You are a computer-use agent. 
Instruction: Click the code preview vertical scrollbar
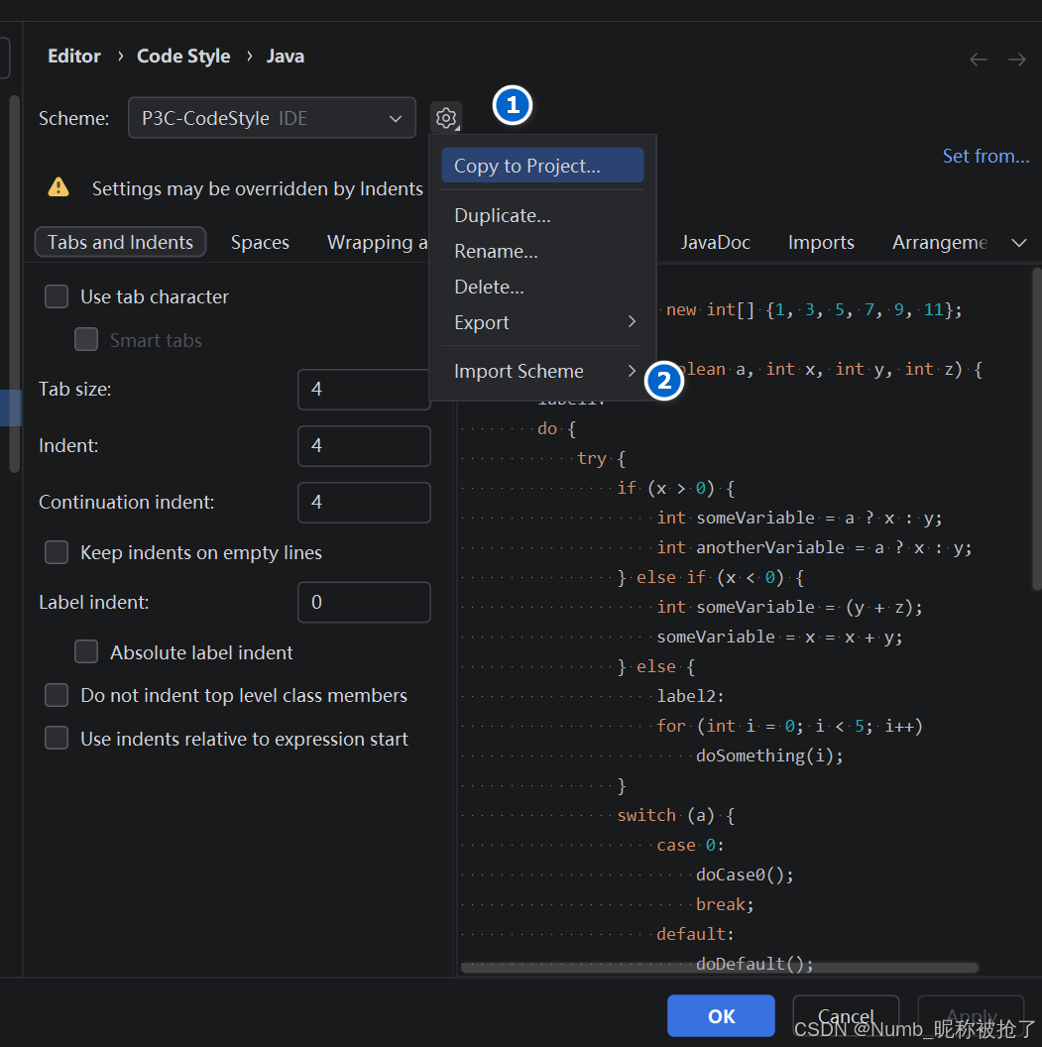click(1037, 428)
